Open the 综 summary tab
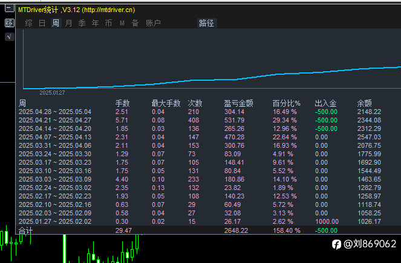401x263 pixels. [x=29, y=23]
